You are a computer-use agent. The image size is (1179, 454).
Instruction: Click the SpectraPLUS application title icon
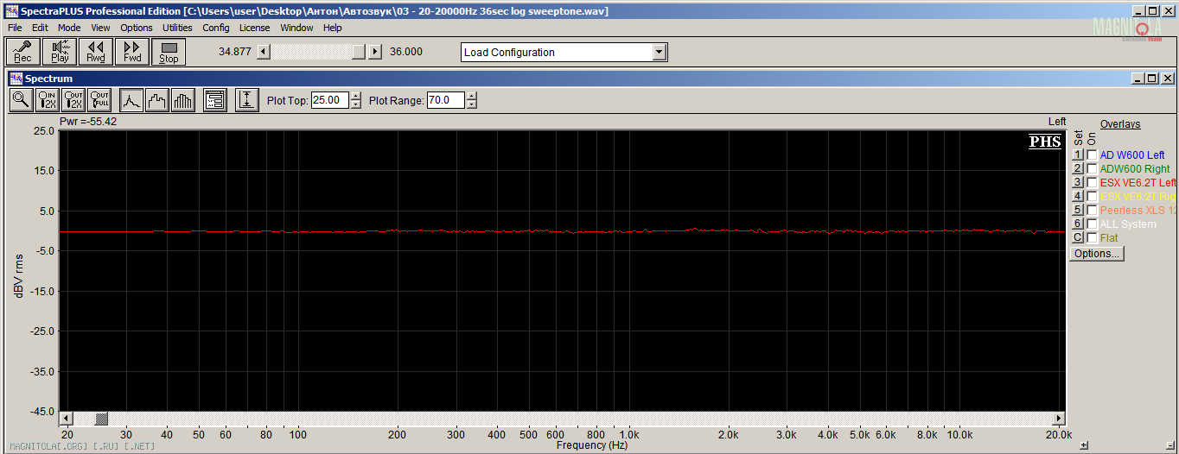[11, 11]
